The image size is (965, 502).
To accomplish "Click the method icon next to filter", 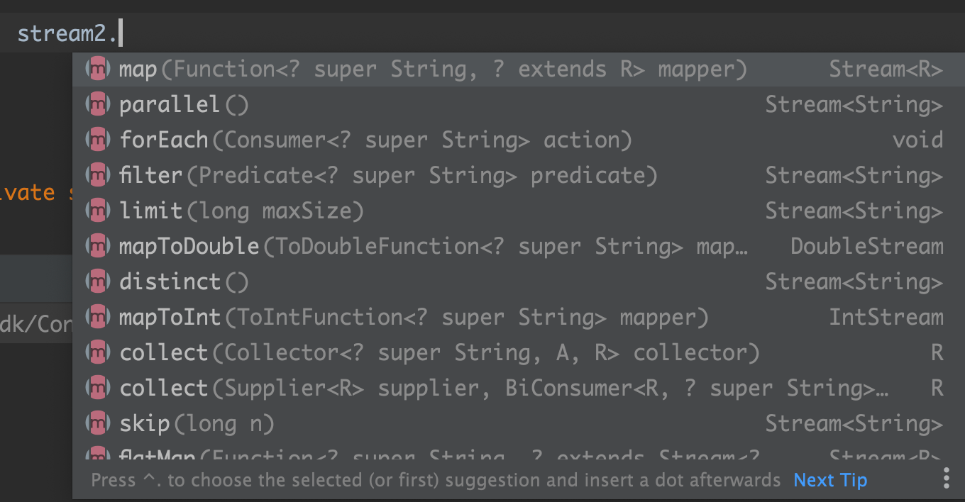I will pyautogui.click(x=97, y=176).
